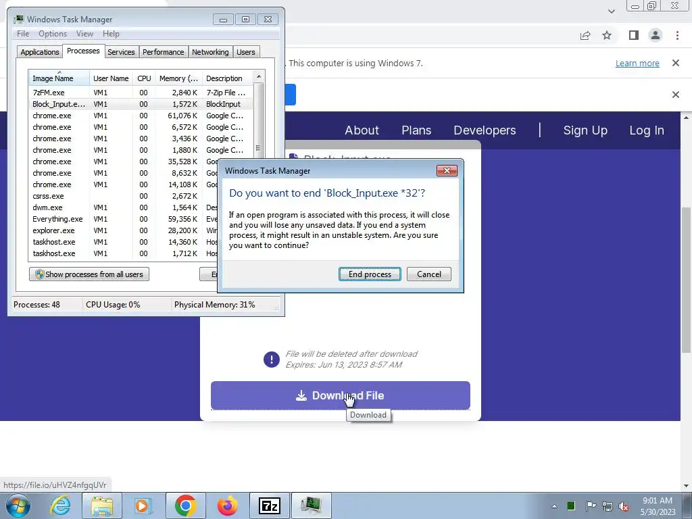Open Firefox from the taskbar

[227, 505]
